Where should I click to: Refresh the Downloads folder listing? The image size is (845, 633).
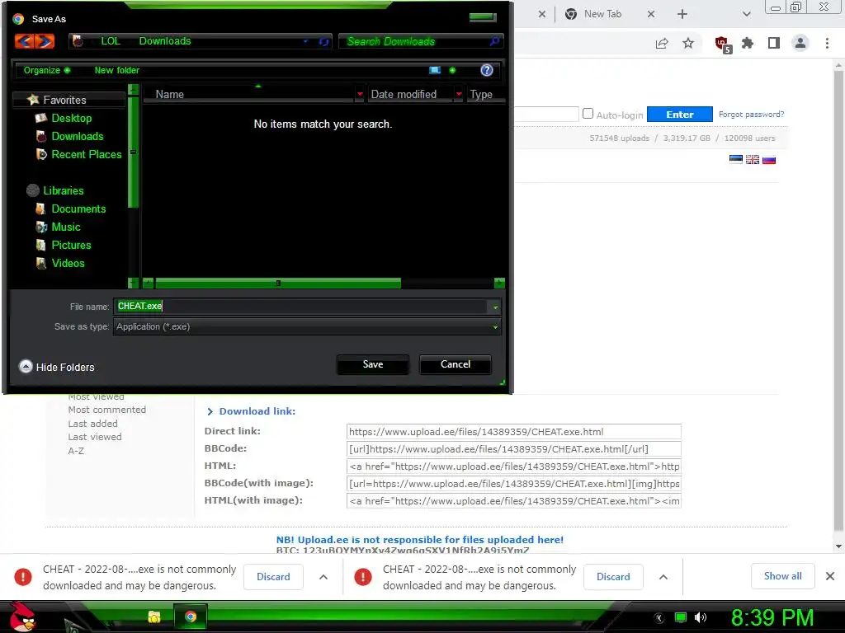click(x=323, y=41)
